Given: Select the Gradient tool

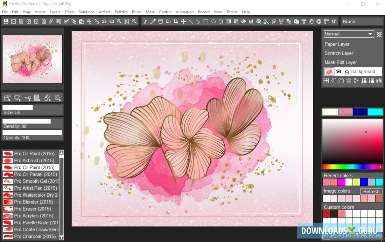Looking at the screenshot, I should coord(228,22).
